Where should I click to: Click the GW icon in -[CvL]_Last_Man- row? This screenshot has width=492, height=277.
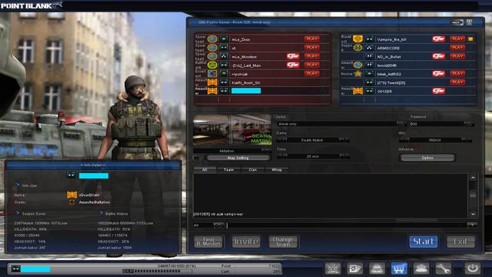[x=293, y=65]
